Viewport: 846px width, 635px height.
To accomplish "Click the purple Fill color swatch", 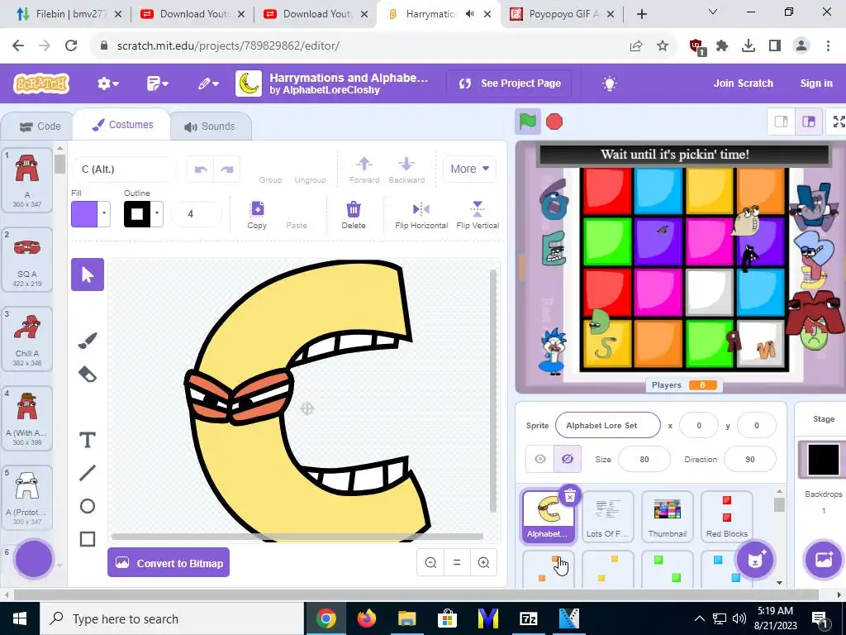I will (x=84, y=214).
